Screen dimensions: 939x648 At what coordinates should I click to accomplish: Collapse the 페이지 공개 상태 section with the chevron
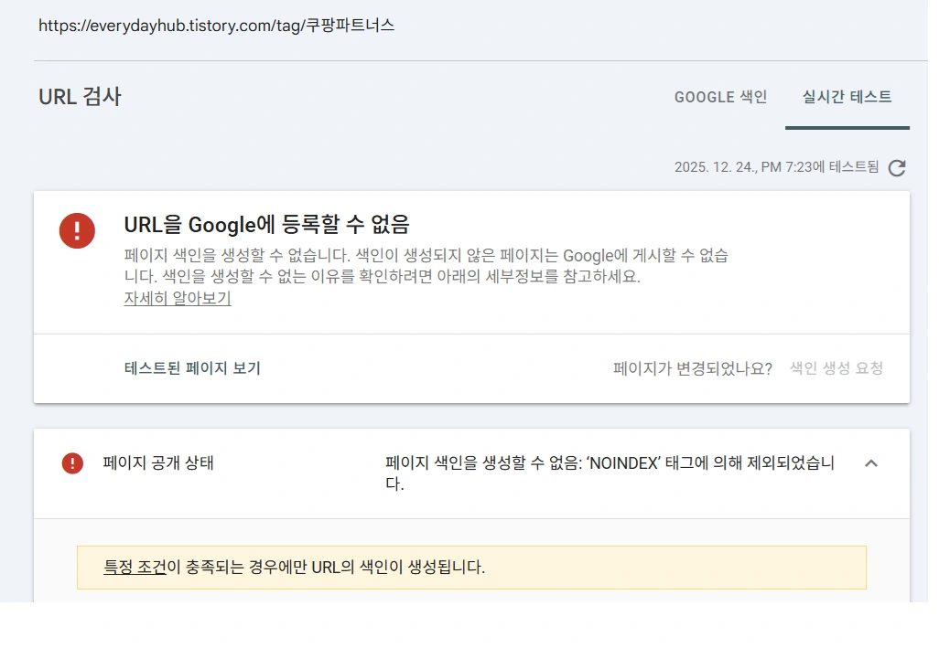[871, 463]
